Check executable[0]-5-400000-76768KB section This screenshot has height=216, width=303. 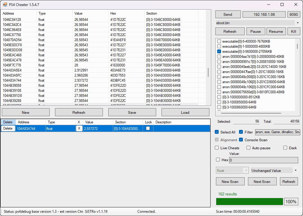coord(219,41)
